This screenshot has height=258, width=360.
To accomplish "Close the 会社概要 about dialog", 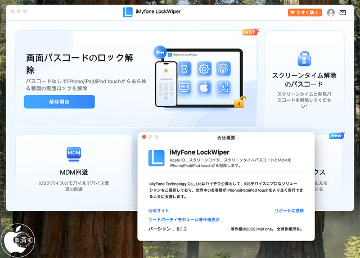I will tap(144, 137).
